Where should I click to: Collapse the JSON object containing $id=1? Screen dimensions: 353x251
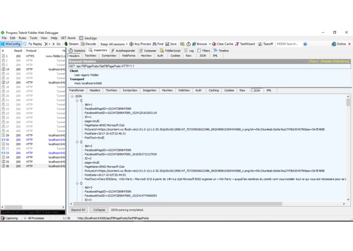77,101
